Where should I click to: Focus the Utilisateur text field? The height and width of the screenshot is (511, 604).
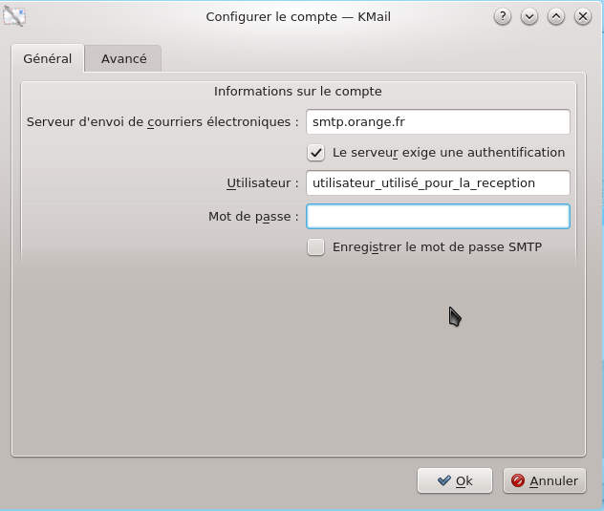click(438, 183)
